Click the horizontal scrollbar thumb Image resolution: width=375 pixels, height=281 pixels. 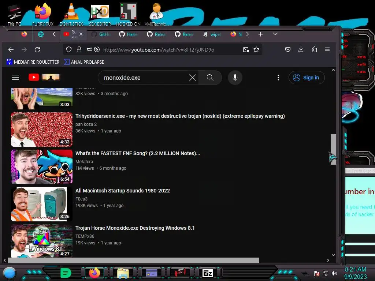[133, 260]
